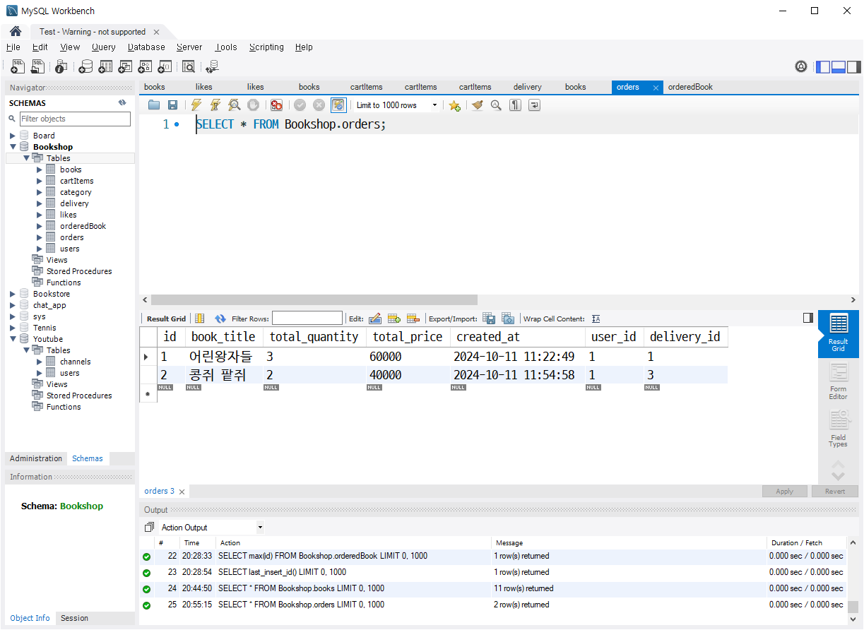Execute the SQL statement with lightning bolt
The width and height of the screenshot is (864, 630).
[196, 105]
